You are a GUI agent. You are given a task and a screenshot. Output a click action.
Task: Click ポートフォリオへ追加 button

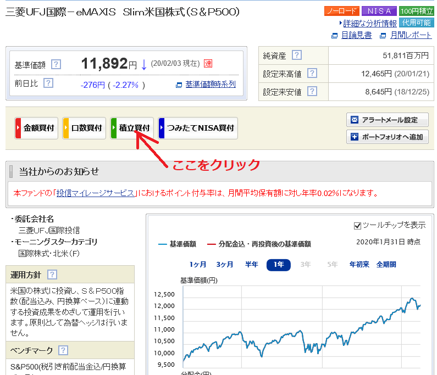pyautogui.click(x=388, y=137)
